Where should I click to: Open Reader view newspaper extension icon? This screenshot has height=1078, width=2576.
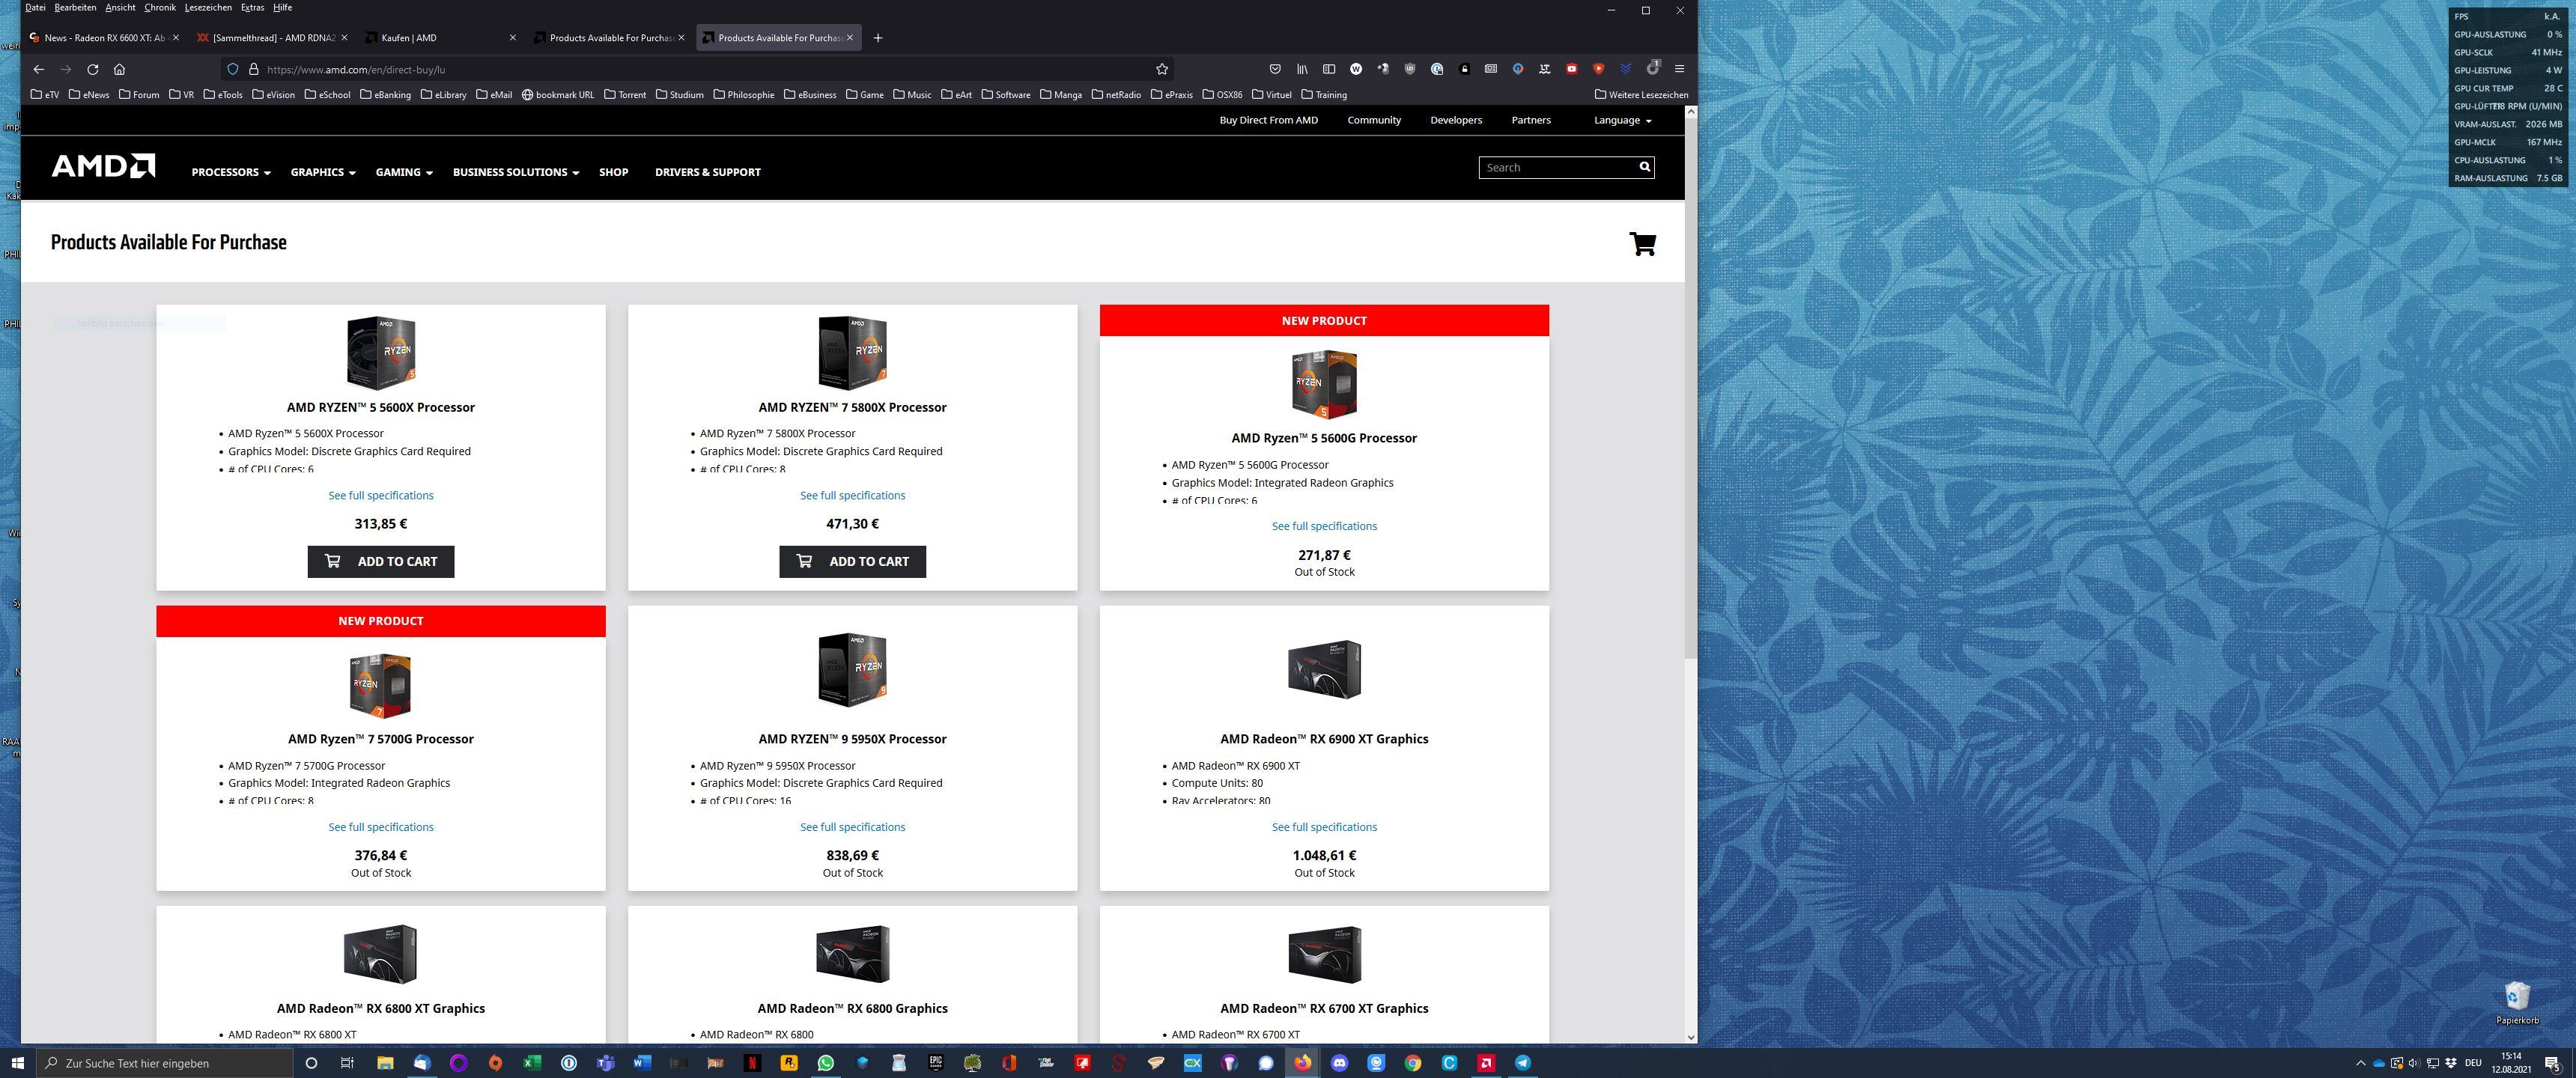[1491, 69]
